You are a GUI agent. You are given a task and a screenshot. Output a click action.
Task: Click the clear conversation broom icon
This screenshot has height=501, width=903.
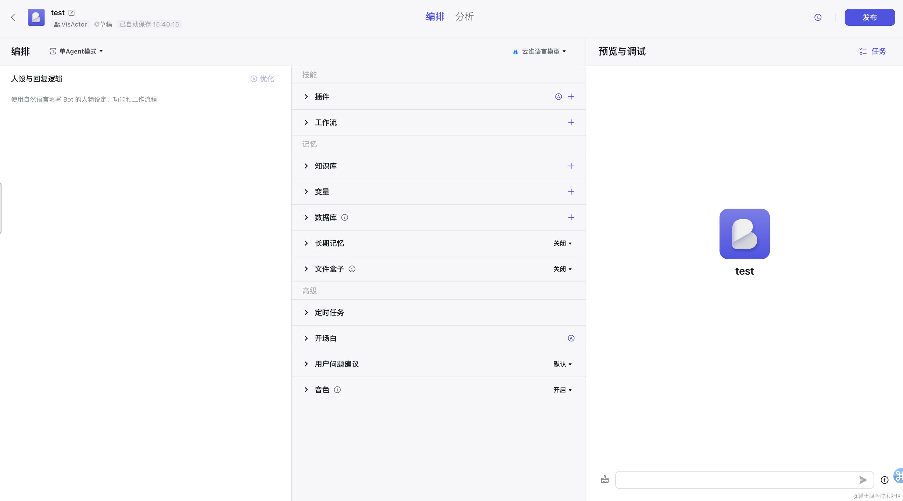(605, 479)
